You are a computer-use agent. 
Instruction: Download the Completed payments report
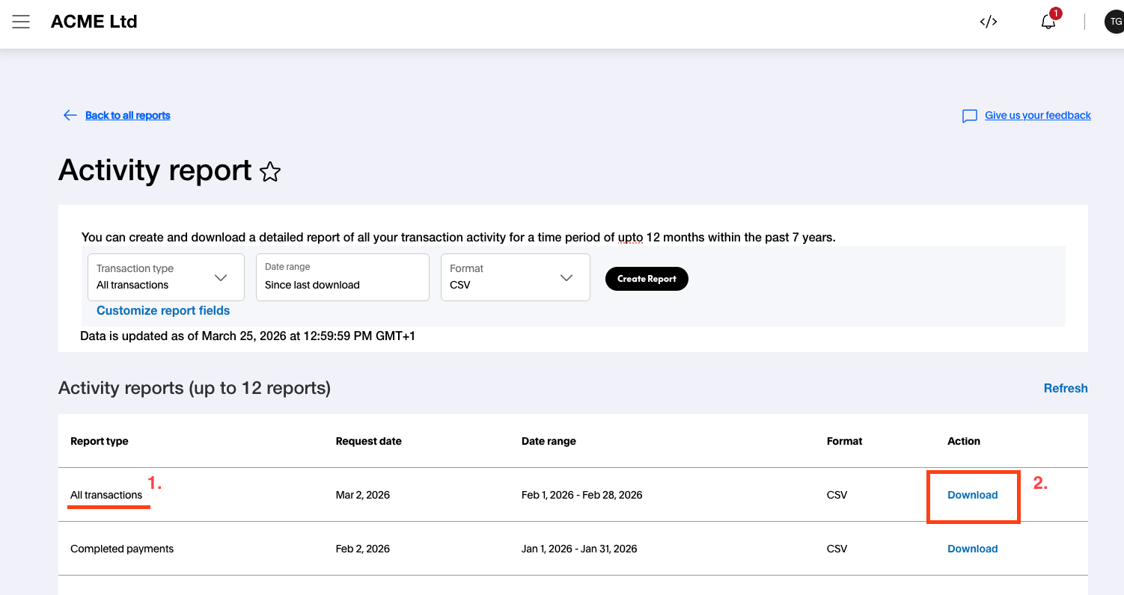point(972,549)
